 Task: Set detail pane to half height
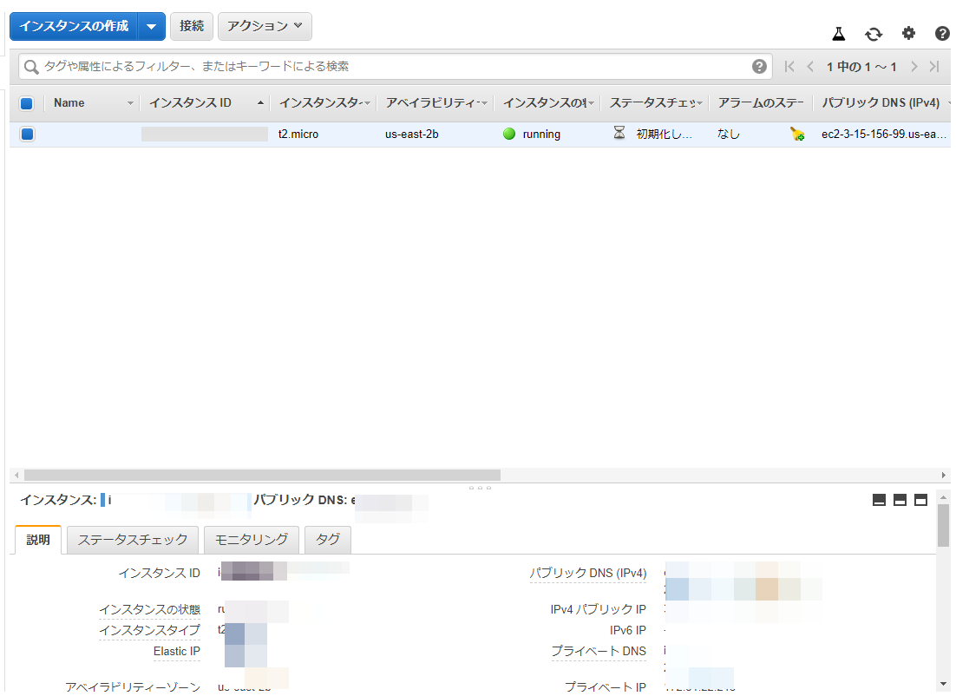(900, 500)
